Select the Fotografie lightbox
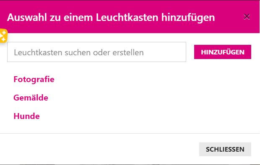The width and height of the screenshot is (260, 165). (34, 79)
